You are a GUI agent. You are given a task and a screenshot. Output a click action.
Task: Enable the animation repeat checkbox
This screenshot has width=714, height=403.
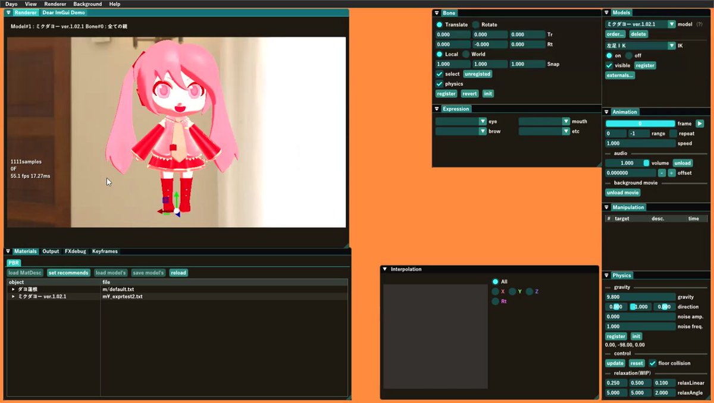673,134
